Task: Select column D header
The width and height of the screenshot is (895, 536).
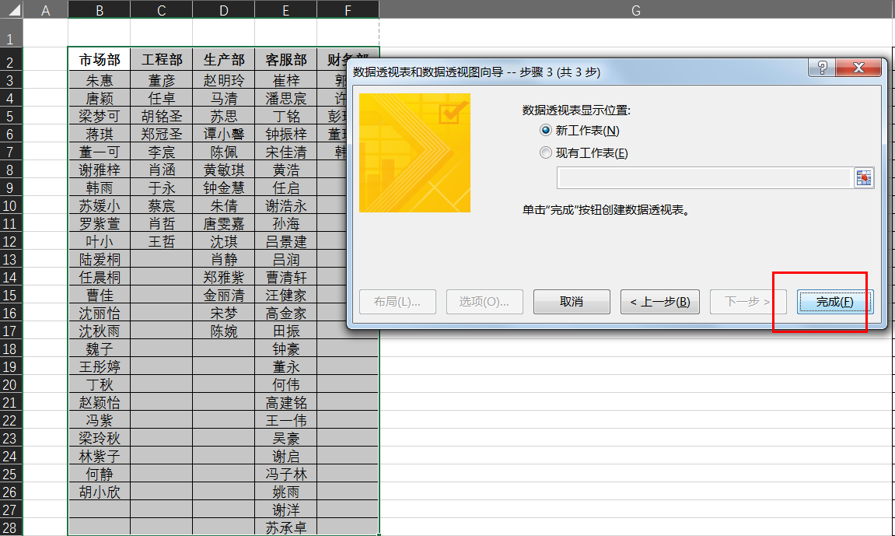Action: point(224,9)
